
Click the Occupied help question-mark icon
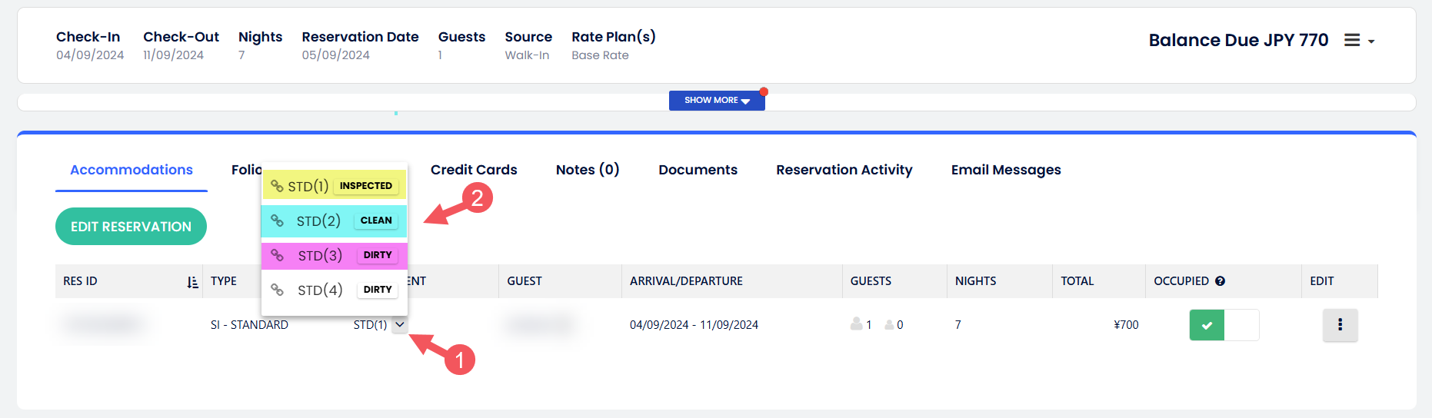tap(1220, 281)
